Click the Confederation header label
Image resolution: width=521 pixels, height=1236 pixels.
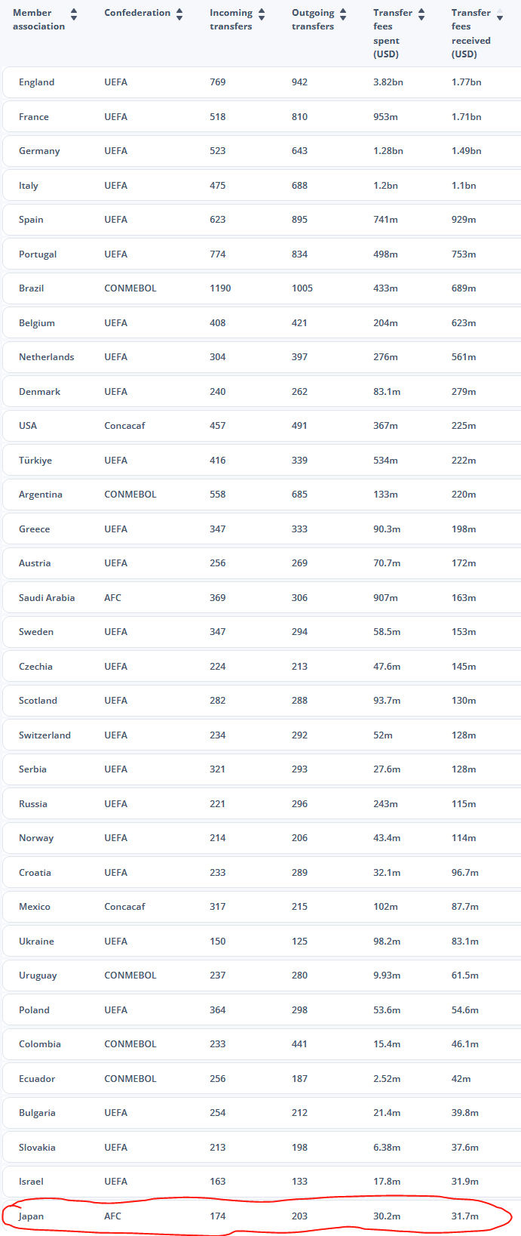tap(137, 13)
